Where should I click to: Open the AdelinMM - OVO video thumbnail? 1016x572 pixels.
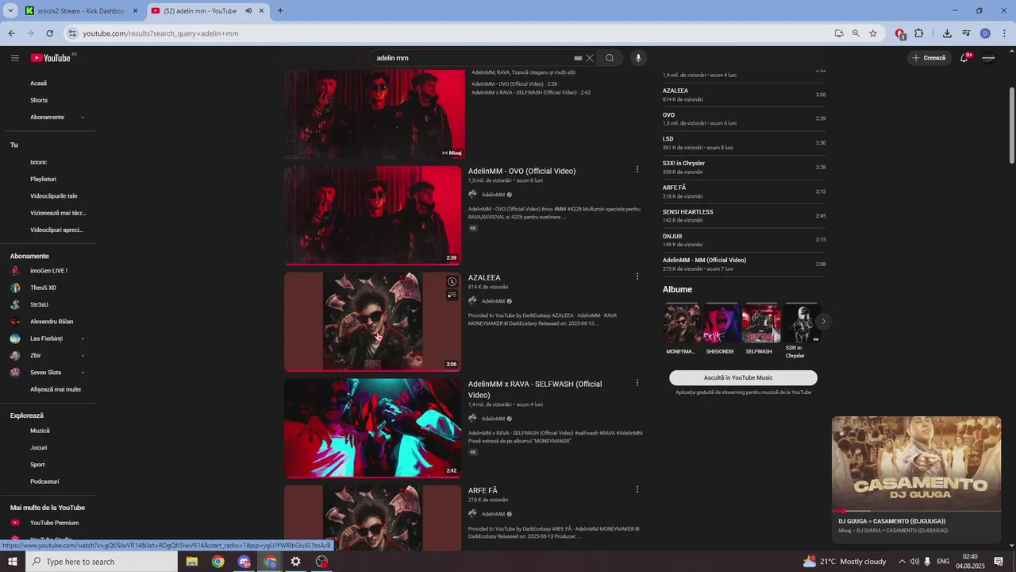(373, 215)
